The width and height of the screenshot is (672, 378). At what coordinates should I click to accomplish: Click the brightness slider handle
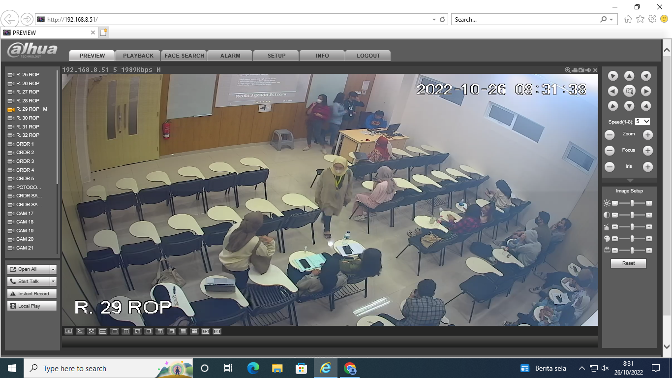click(x=632, y=203)
